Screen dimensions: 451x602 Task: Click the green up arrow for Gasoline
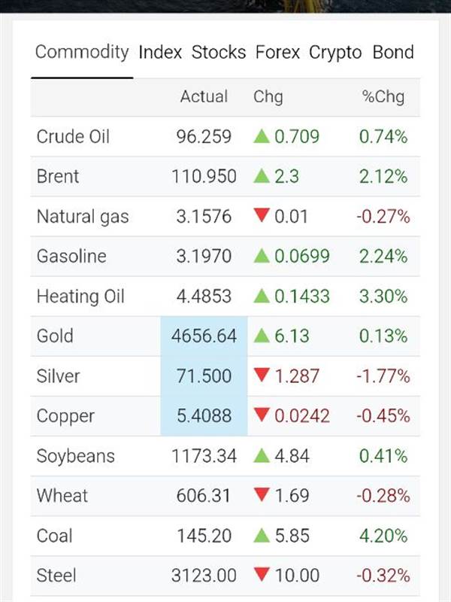[262, 257]
